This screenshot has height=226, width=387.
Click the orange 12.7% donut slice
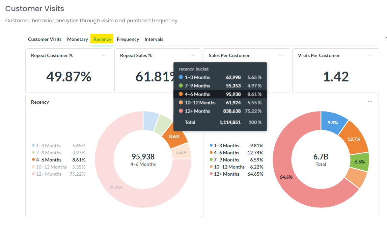pos(354,139)
